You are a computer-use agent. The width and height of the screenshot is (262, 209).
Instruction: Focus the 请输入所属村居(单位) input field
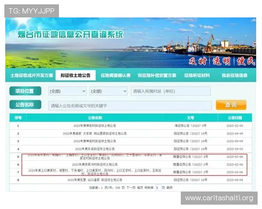[x=171, y=91]
